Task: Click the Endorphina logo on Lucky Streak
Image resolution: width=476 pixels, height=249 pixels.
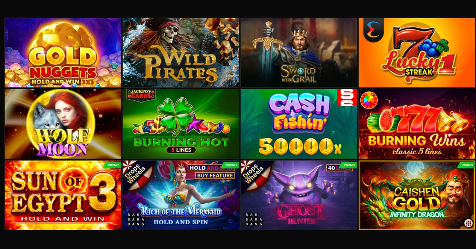Action: coord(373,29)
